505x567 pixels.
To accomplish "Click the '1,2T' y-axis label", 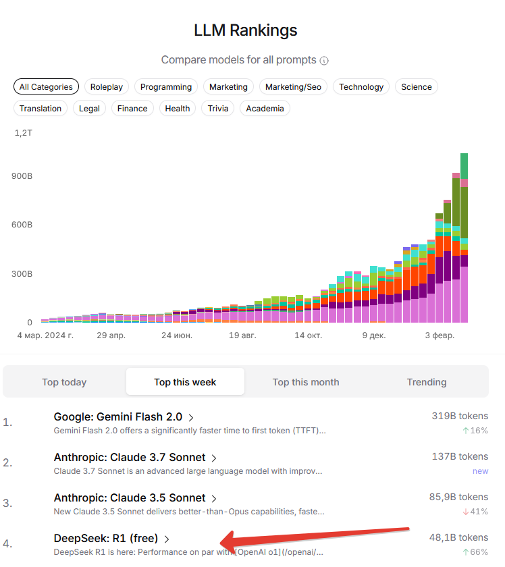I will [x=24, y=133].
